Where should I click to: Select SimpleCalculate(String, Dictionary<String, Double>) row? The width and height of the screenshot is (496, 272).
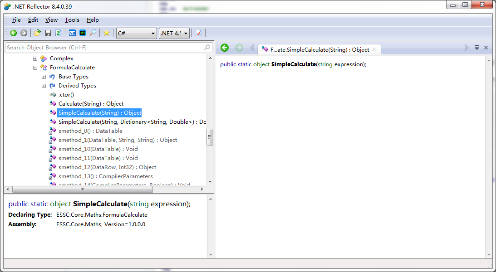132,122
